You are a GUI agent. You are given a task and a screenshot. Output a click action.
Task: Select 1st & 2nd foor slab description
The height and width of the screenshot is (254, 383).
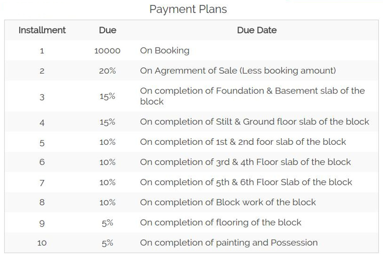[x=243, y=142]
